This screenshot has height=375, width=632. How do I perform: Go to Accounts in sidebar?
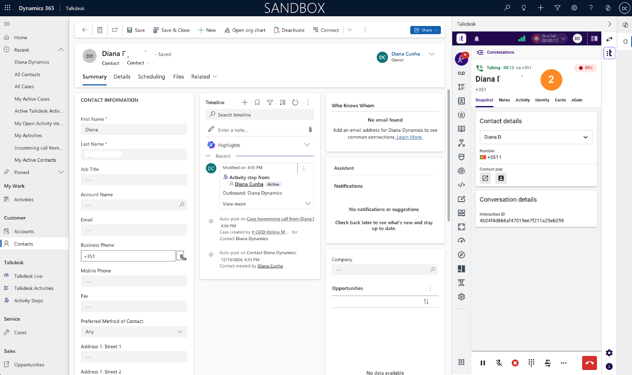tap(24, 231)
